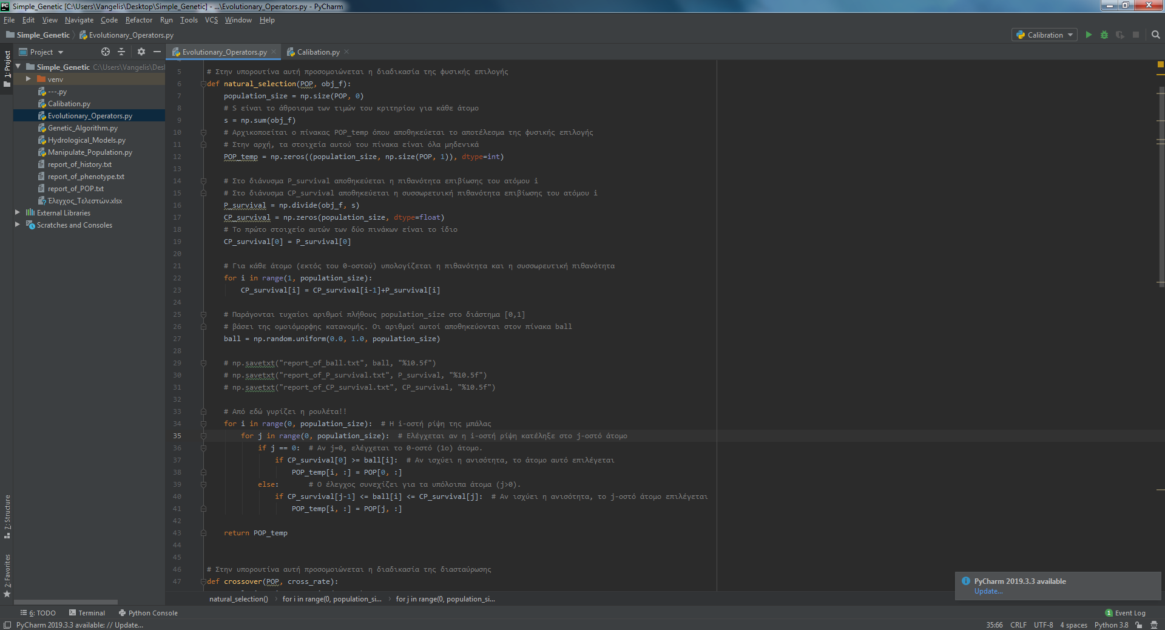Collapse all in Project panel
Screen dimensions: 1165x630
tap(121, 52)
